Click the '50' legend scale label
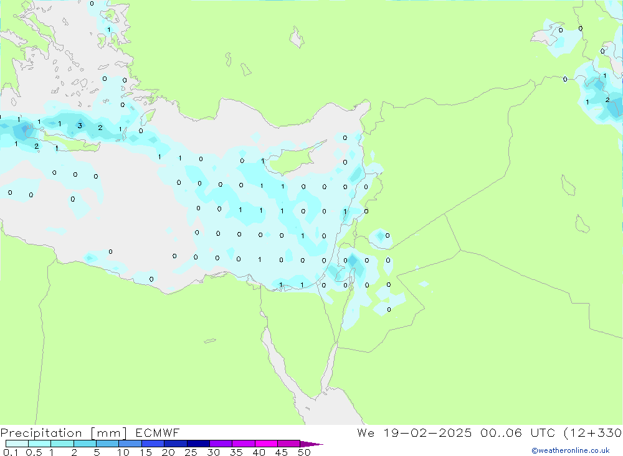 pyautogui.click(x=304, y=452)
